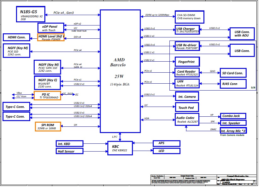Screen dimensions: 268x189
Task: Click the DMIC signal label
Action: pos(213,130)
